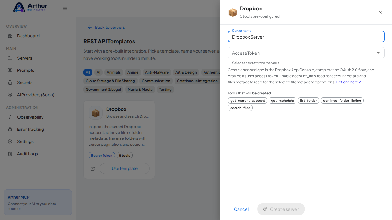Click the Cancel button
The height and width of the screenshot is (220, 392).
(x=241, y=209)
